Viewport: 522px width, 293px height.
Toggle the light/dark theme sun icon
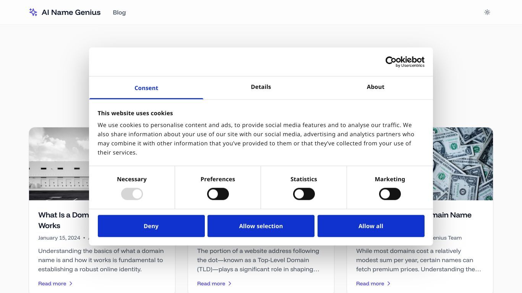(487, 12)
